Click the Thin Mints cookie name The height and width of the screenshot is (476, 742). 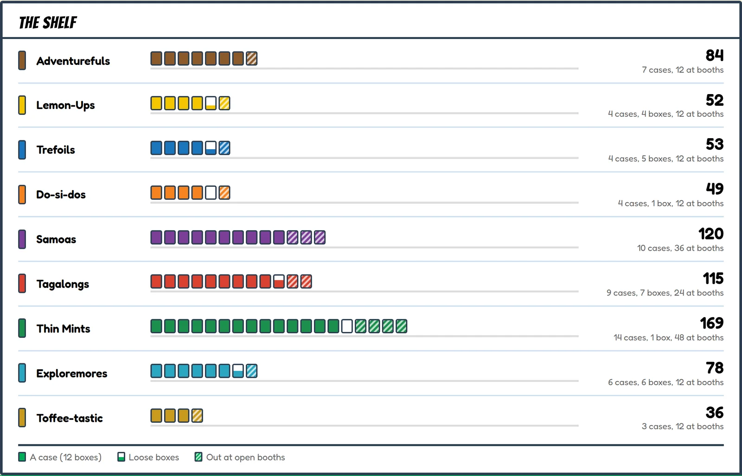click(x=64, y=329)
